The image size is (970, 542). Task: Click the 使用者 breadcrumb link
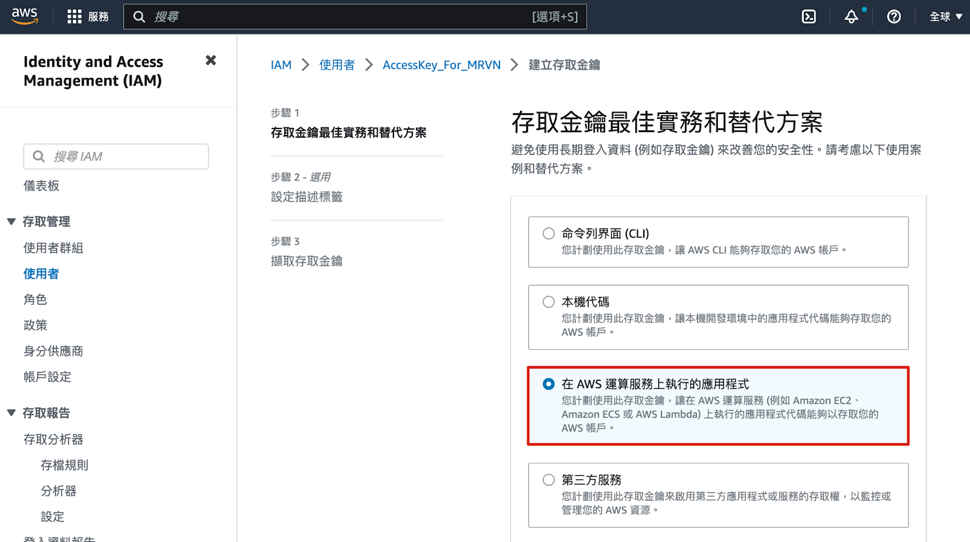point(337,65)
